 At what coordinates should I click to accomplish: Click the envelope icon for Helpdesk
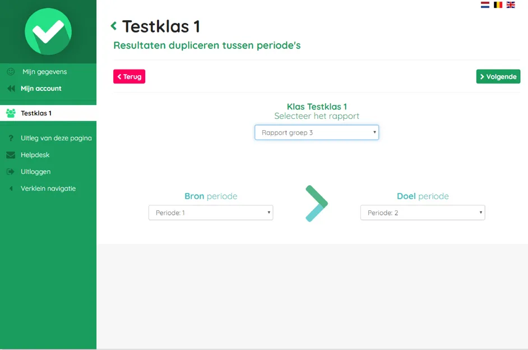click(x=11, y=155)
